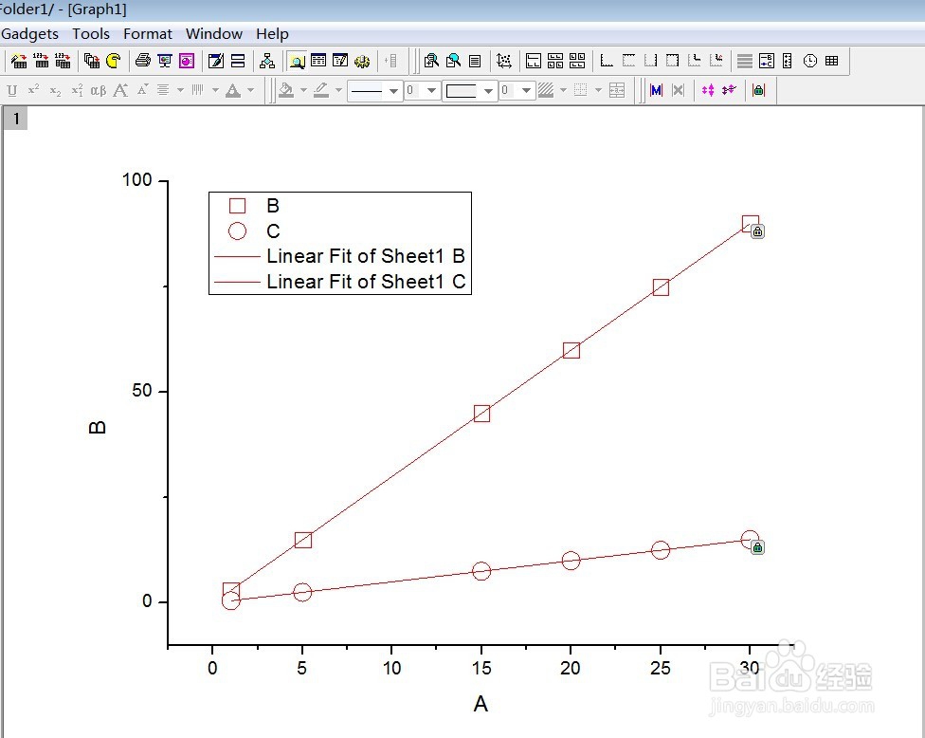This screenshot has width=925, height=738.
Task: Open the Tools menu
Action: pyautogui.click(x=91, y=33)
